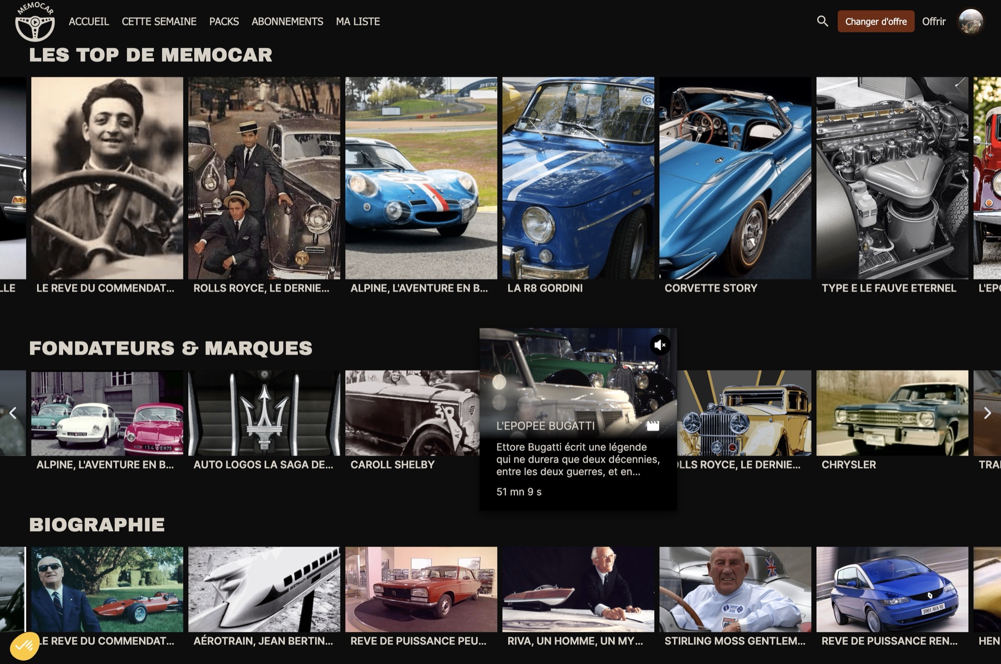
Task: Go to Accueil page
Action: [89, 22]
